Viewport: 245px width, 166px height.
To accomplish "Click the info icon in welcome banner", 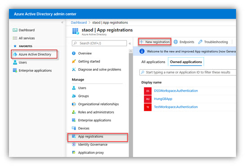I will click(x=142, y=51).
